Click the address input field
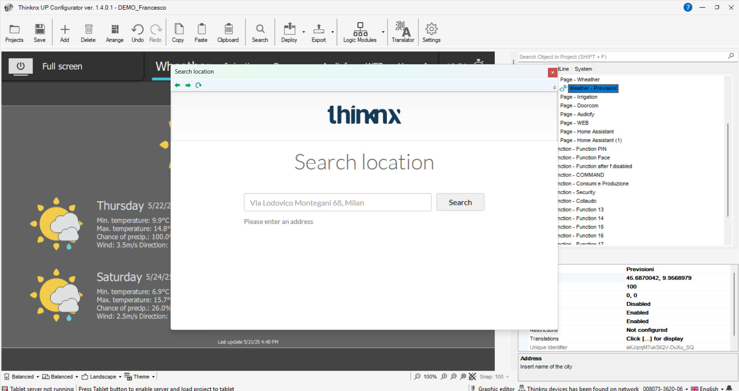 click(x=337, y=203)
